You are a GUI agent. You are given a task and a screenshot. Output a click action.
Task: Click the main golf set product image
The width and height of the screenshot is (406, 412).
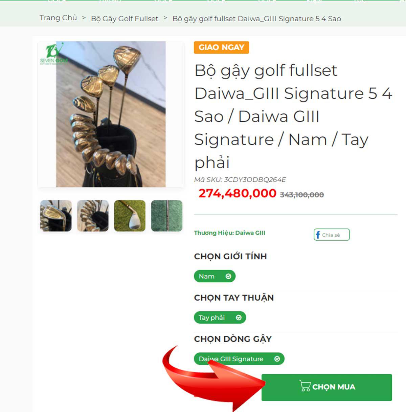click(x=111, y=114)
